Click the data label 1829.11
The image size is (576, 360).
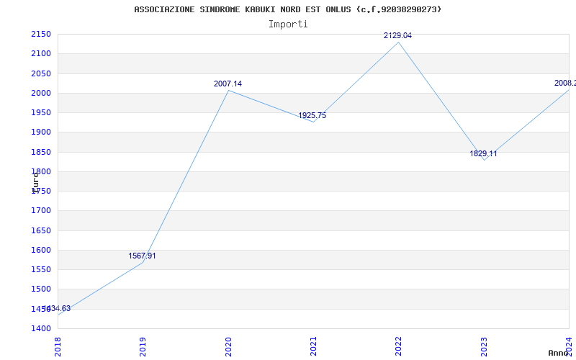[x=483, y=154]
